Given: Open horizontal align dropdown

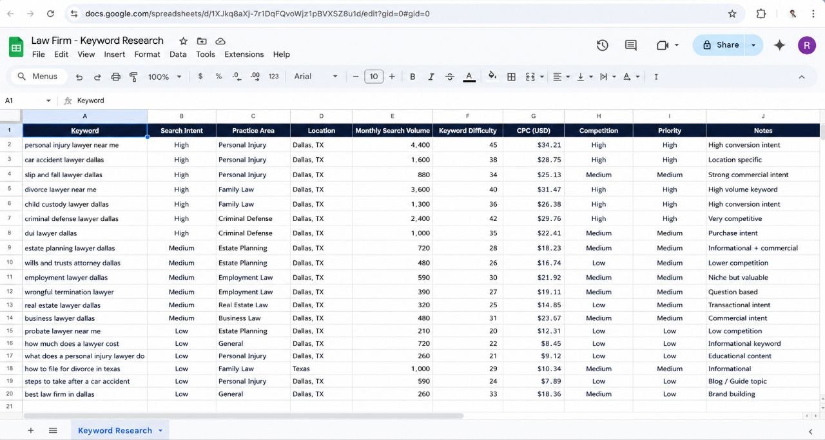Looking at the screenshot, I should tap(561, 77).
